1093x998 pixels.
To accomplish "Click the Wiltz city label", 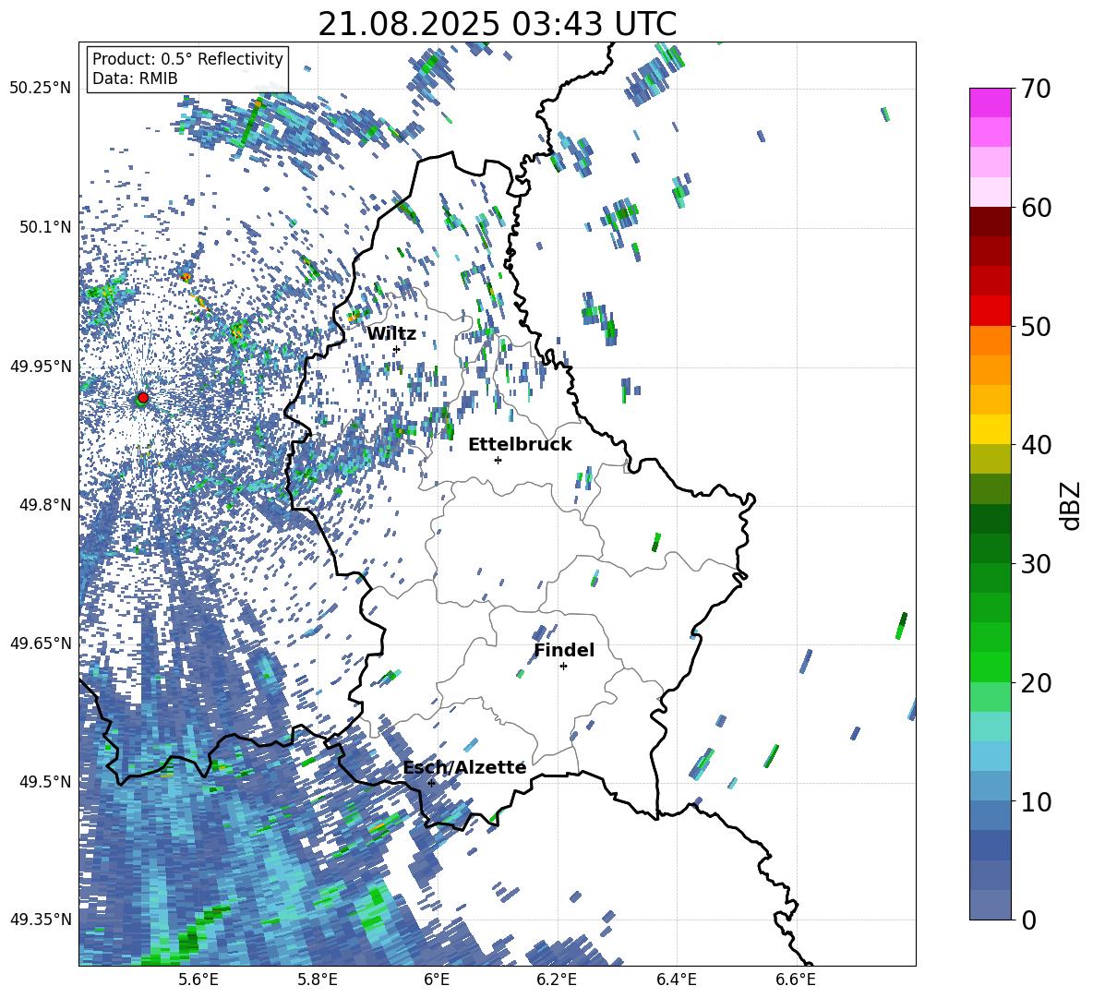I will (391, 334).
